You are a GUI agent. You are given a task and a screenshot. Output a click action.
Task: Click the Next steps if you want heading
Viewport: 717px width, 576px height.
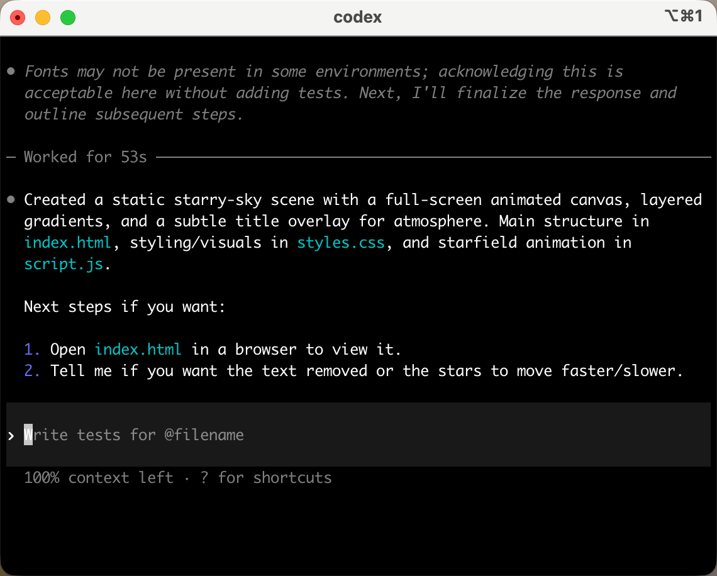(x=125, y=307)
